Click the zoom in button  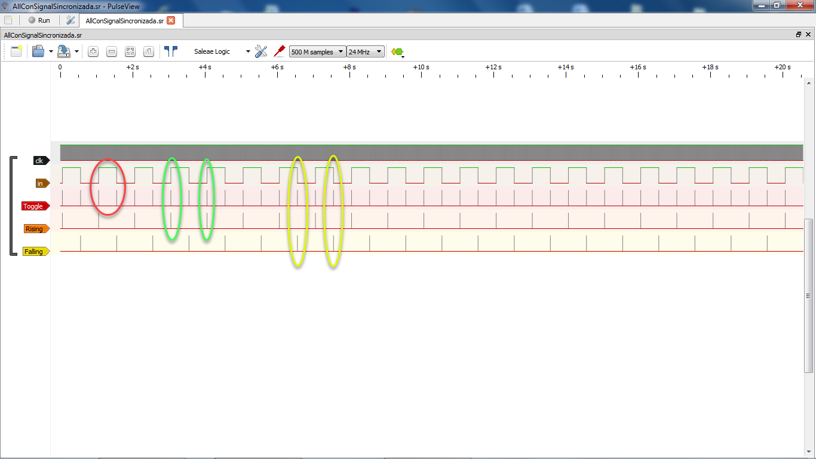[x=93, y=51]
